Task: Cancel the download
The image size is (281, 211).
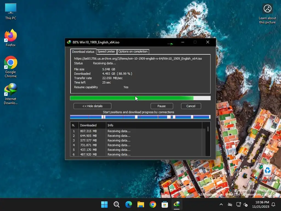Action: (191, 106)
